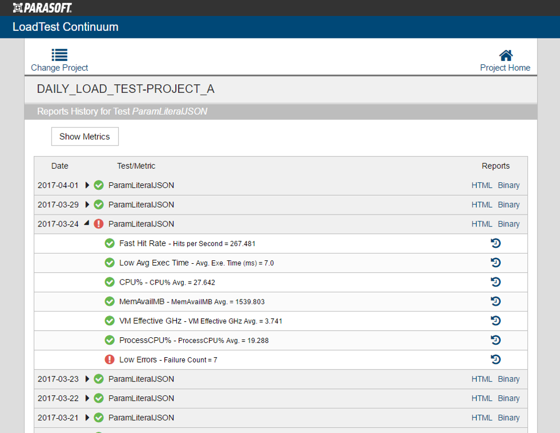The image size is (560, 433).
Task: Click green check beside Fast Hit Rate
Action: [110, 243]
